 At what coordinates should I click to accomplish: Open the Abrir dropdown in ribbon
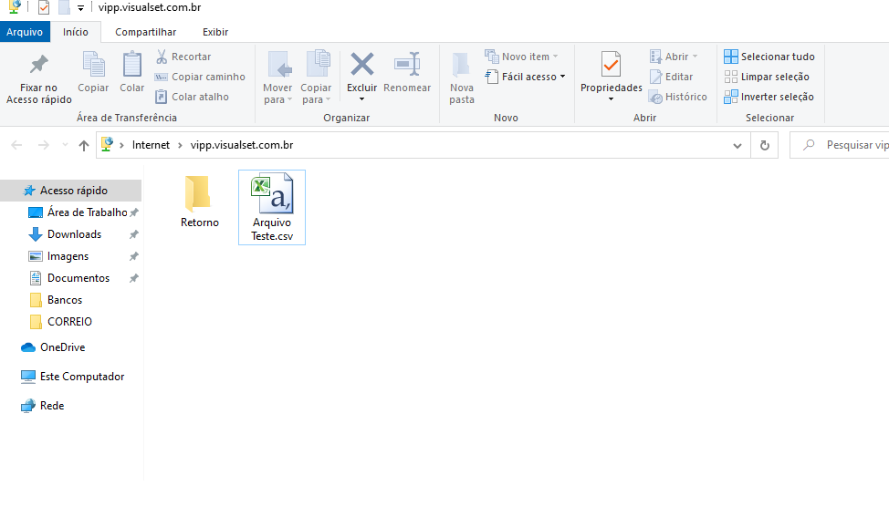pyautogui.click(x=674, y=57)
